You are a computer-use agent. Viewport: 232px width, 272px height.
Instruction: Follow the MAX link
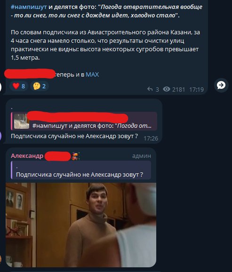pyautogui.click(x=92, y=75)
